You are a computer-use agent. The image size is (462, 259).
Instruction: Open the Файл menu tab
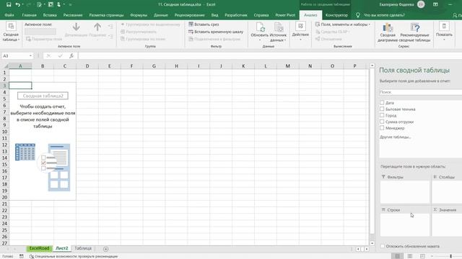click(9, 15)
